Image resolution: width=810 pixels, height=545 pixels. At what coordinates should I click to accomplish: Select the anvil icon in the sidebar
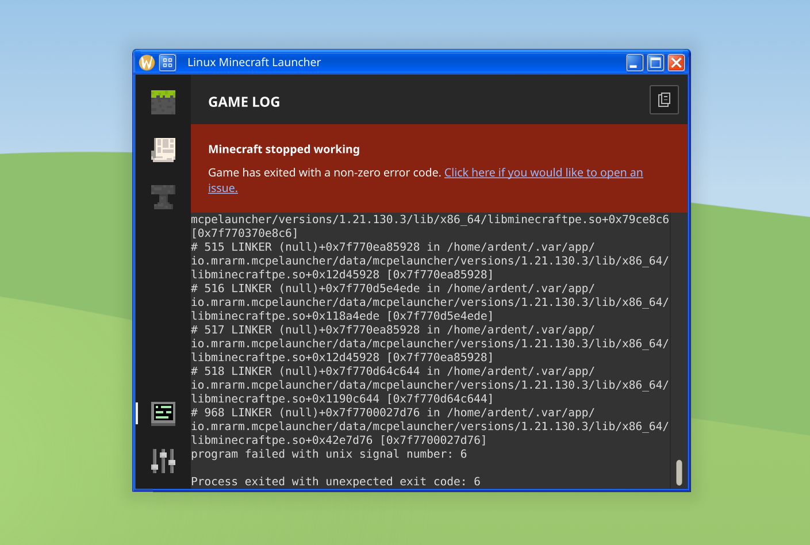(163, 197)
